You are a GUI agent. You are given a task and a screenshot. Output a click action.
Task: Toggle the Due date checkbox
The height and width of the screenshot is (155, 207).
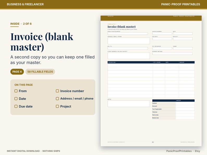(16, 106)
